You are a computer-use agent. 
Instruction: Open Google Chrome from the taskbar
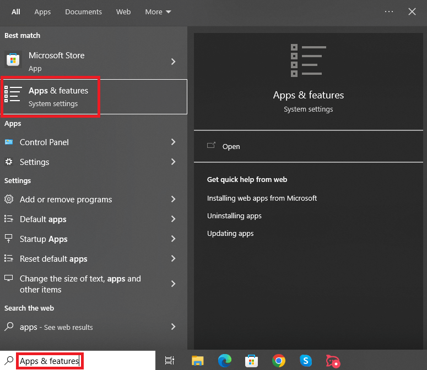coord(279,361)
